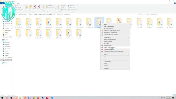
Task: Select the screenshot-basic folder
Action: [x=69, y=34]
